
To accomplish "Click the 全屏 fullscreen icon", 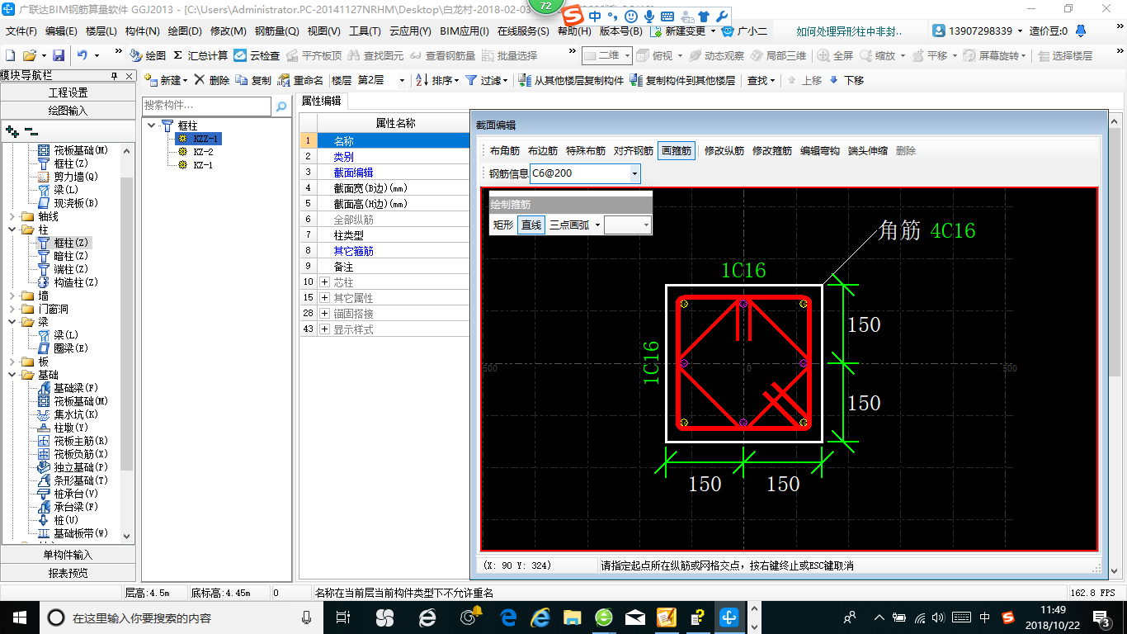I will (835, 55).
